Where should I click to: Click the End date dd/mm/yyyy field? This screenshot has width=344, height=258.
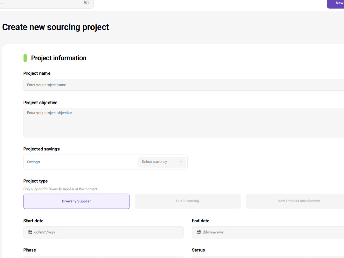point(268,232)
